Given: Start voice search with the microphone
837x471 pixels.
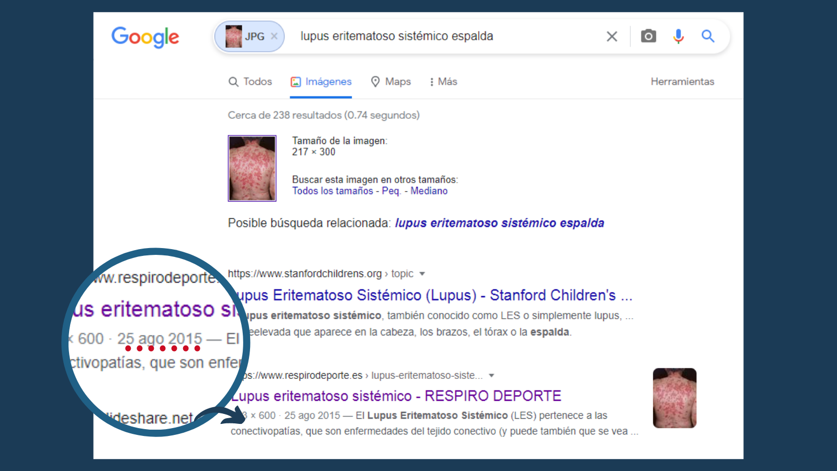Looking at the screenshot, I should click(x=678, y=36).
